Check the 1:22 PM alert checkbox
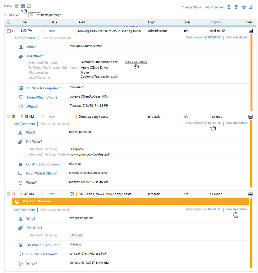Viewport: 258px width, 273px height. pos(9,31)
